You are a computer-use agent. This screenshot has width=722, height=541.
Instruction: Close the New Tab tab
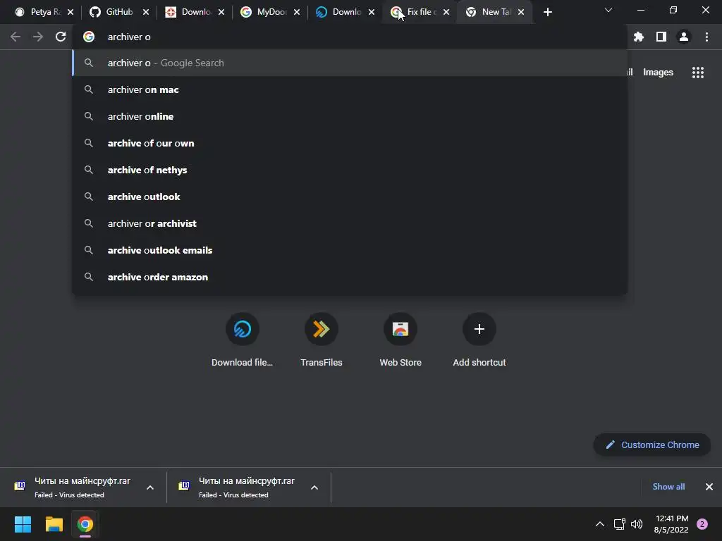pyautogui.click(x=521, y=12)
